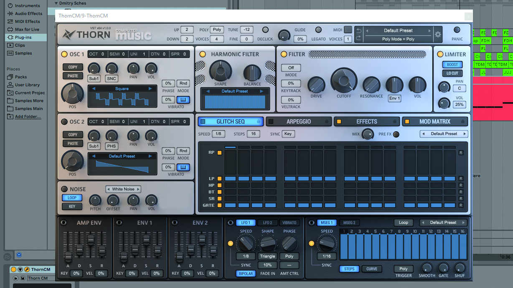Toggle the AMP ENV speaker icon
Screen dimensions: 513x288
pyautogui.click(x=64, y=223)
